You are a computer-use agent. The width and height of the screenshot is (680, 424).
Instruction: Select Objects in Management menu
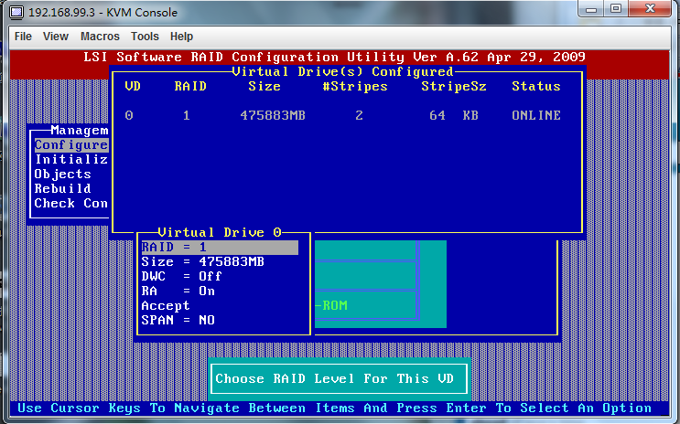(62, 175)
